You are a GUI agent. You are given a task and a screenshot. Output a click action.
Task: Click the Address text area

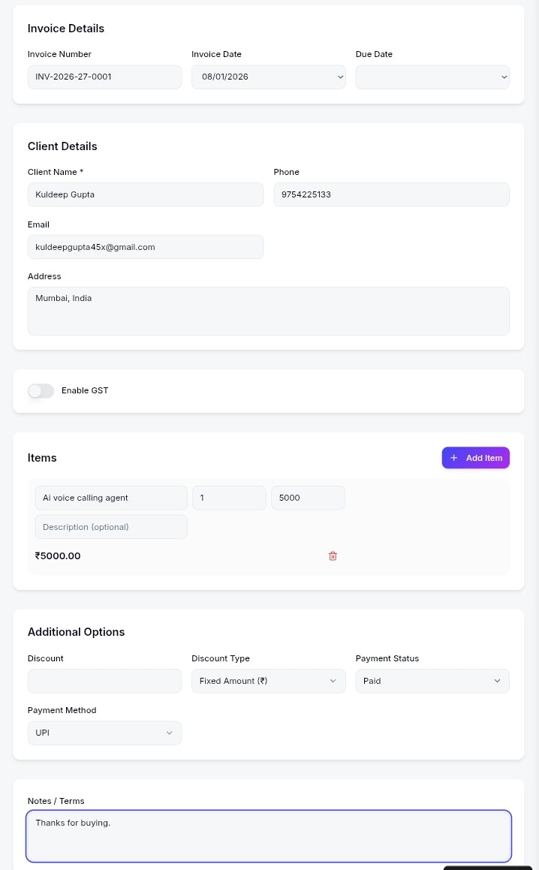269,311
